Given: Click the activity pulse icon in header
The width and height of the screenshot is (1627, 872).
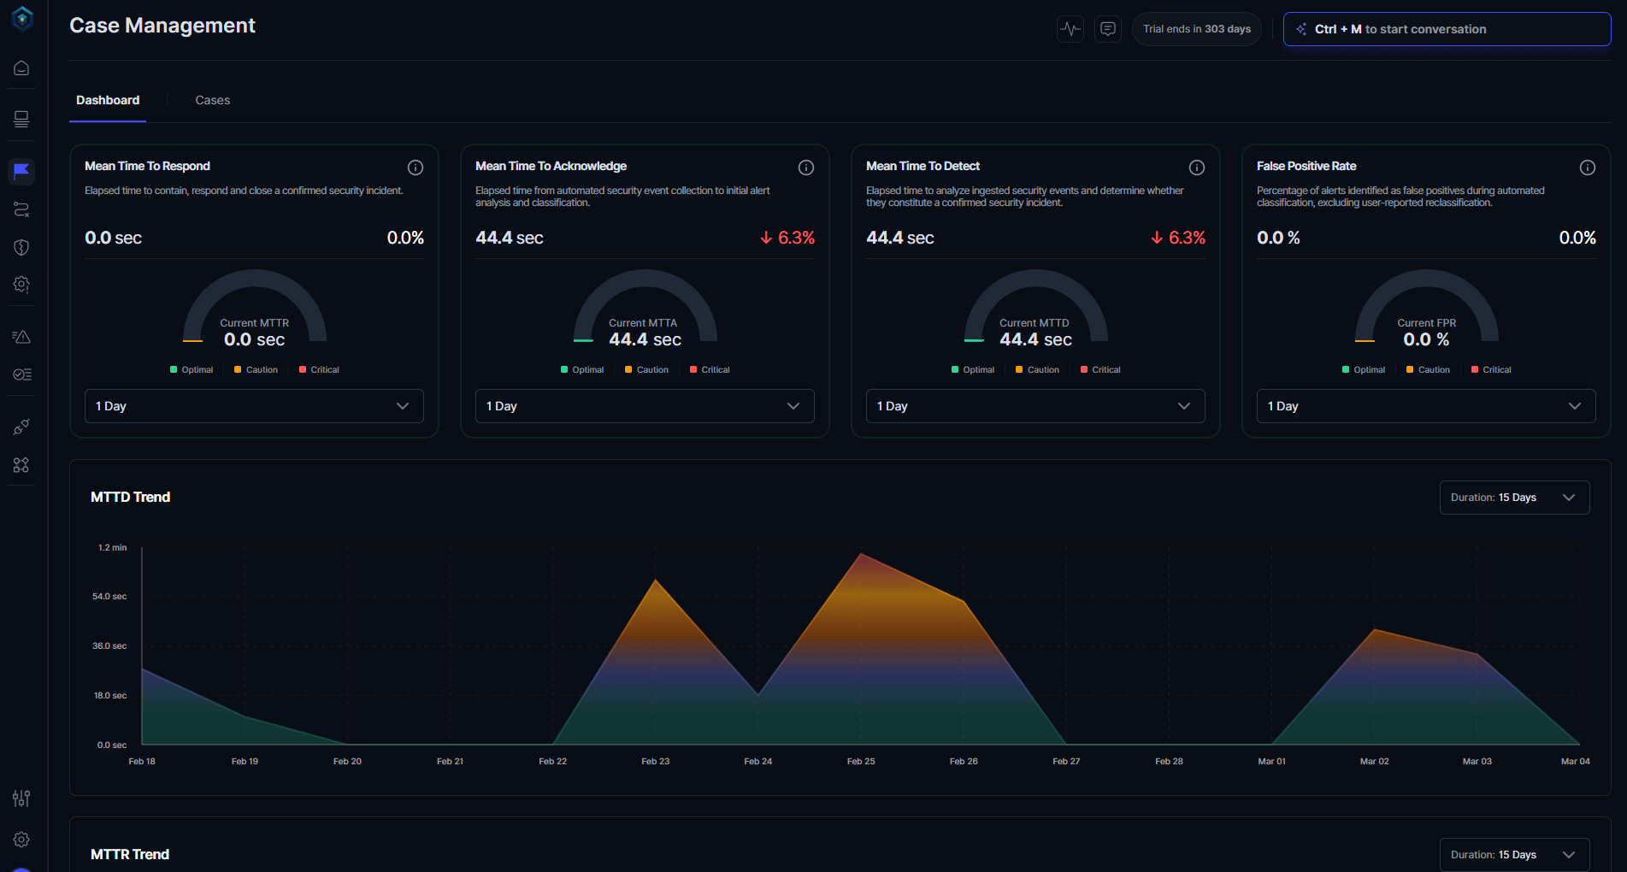Looking at the screenshot, I should [1070, 29].
